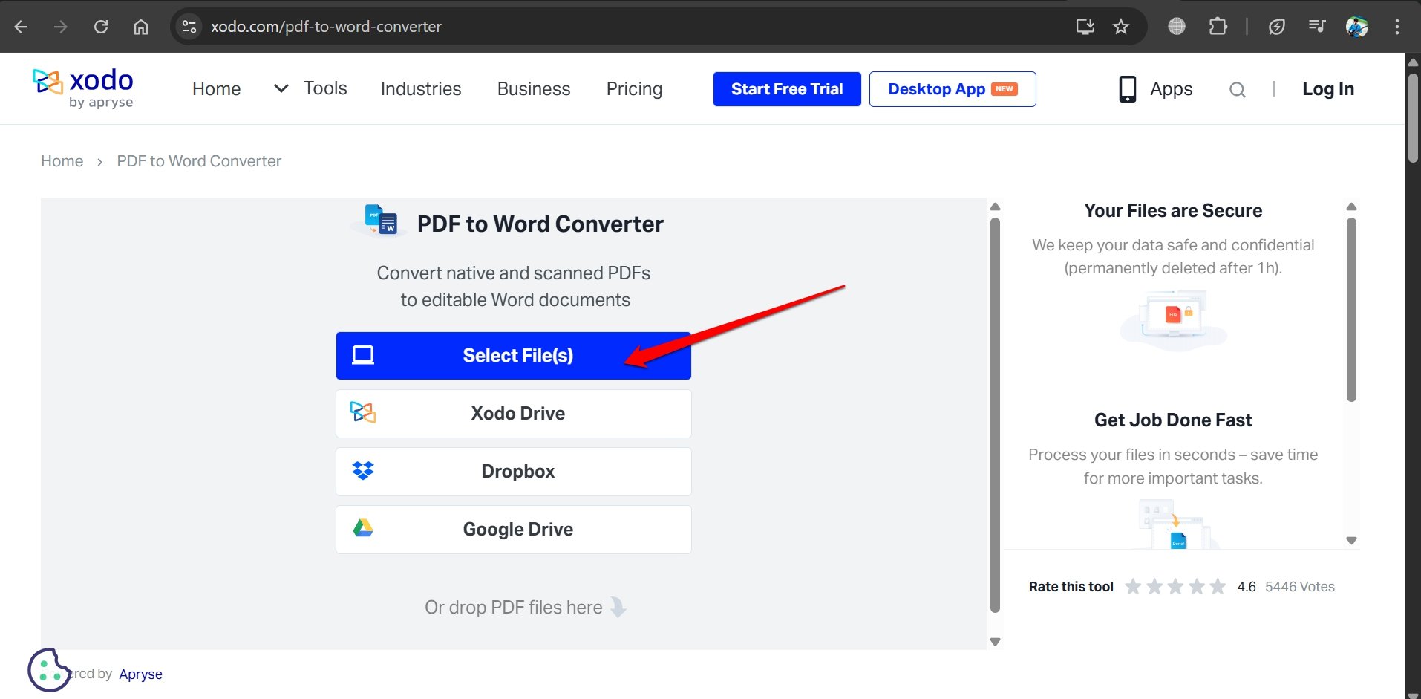
Task: Open the Tools menu item
Action: click(325, 88)
